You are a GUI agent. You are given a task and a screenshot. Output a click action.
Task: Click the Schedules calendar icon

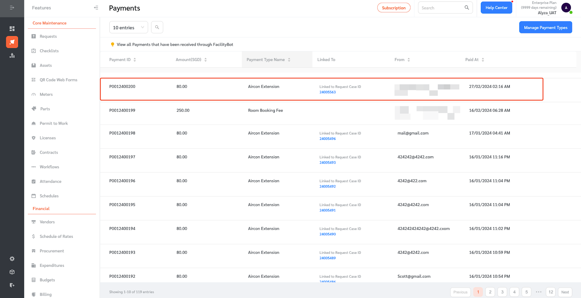coord(34,196)
